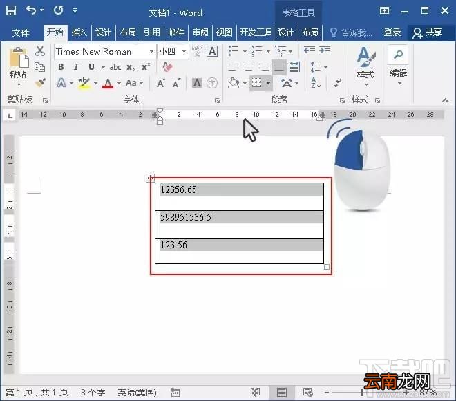Click the Paste clipboard icon

coord(19,57)
